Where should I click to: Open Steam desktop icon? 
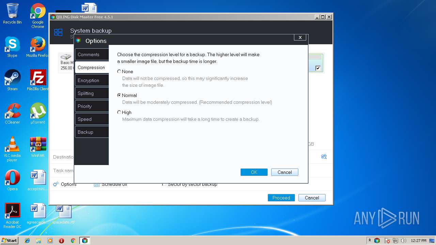[x=12, y=80]
